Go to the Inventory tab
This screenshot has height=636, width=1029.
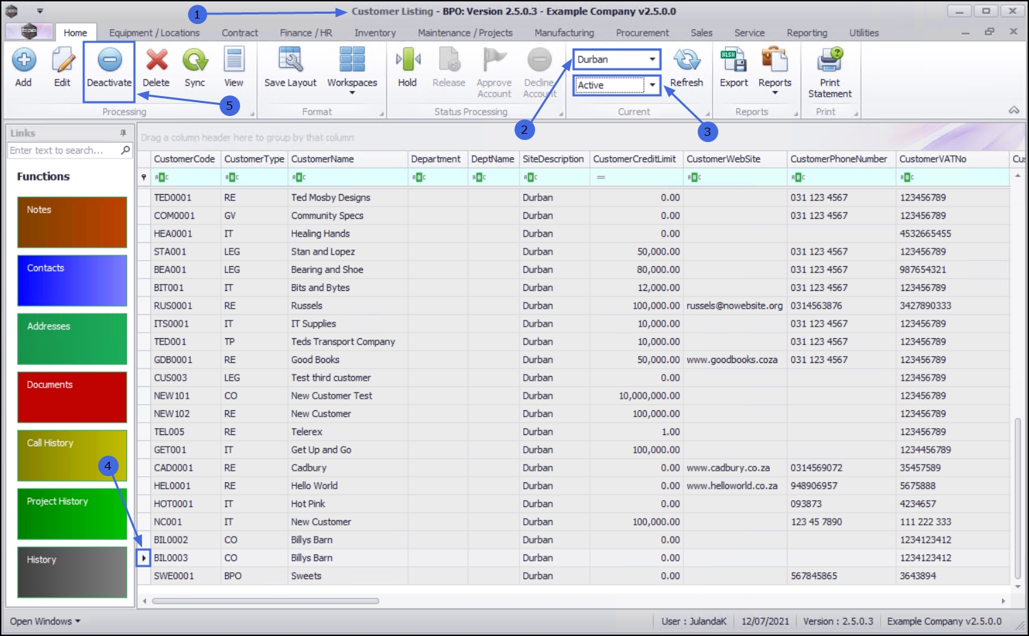pyautogui.click(x=375, y=32)
